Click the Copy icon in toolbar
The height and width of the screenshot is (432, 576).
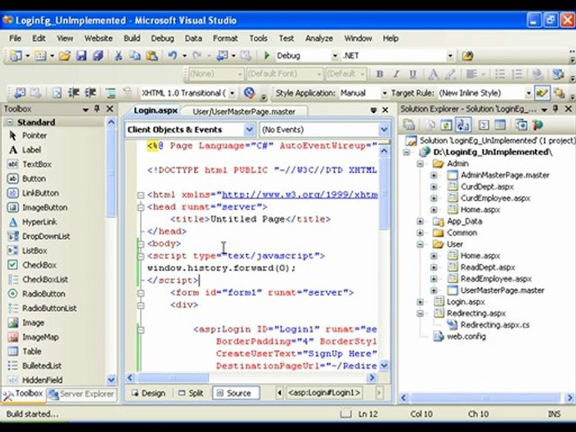point(134,56)
